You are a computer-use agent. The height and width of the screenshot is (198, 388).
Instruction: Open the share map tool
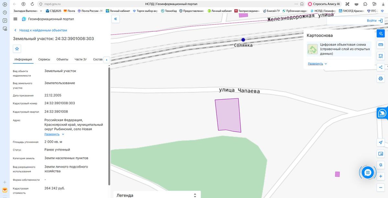click(381, 67)
